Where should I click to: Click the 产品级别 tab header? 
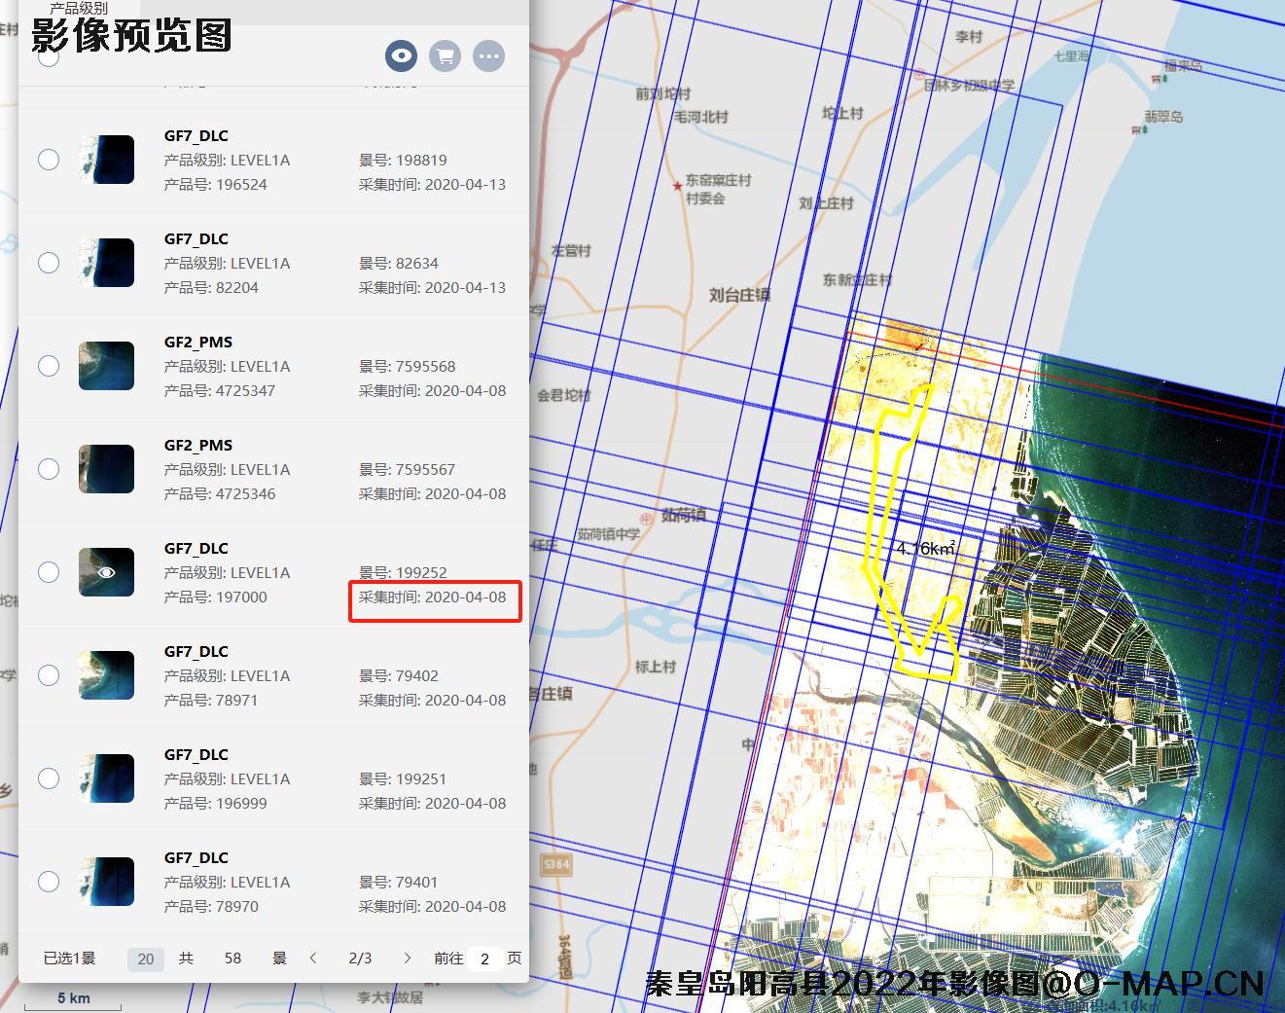click(79, 9)
